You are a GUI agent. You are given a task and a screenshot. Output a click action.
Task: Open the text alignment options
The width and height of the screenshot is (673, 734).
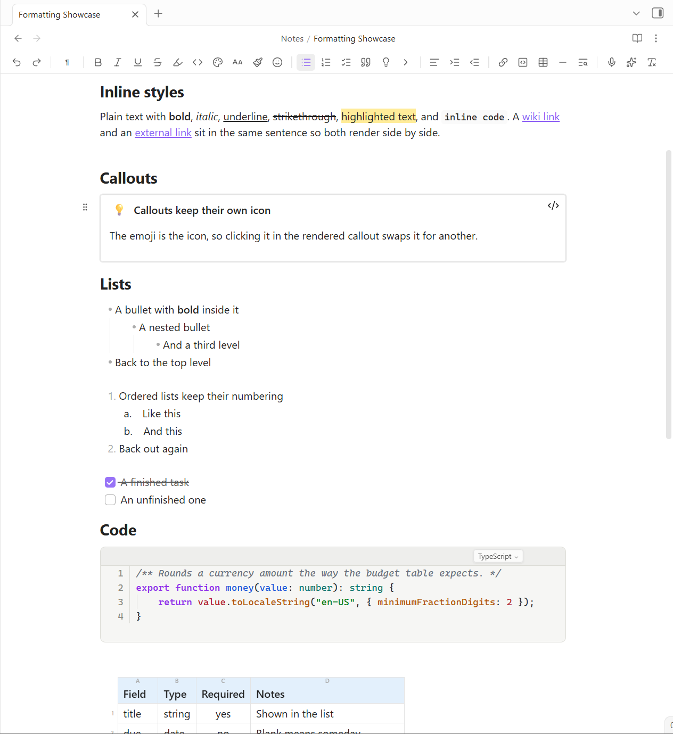(434, 62)
